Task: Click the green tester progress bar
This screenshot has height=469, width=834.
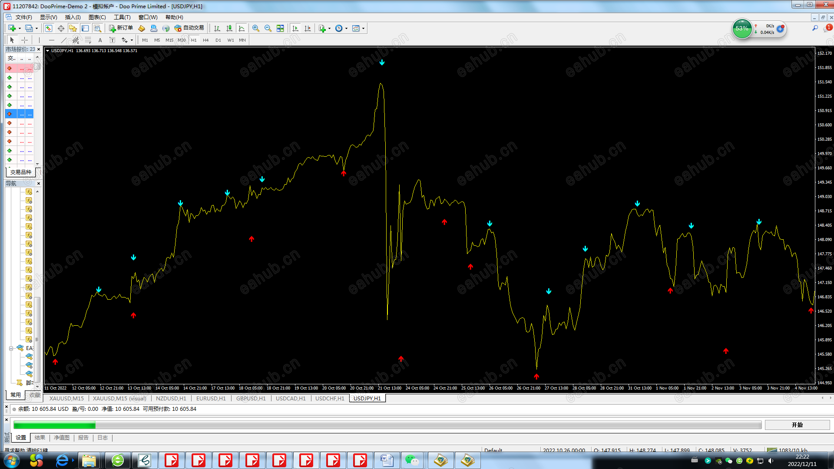Action: (x=54, y=425)
